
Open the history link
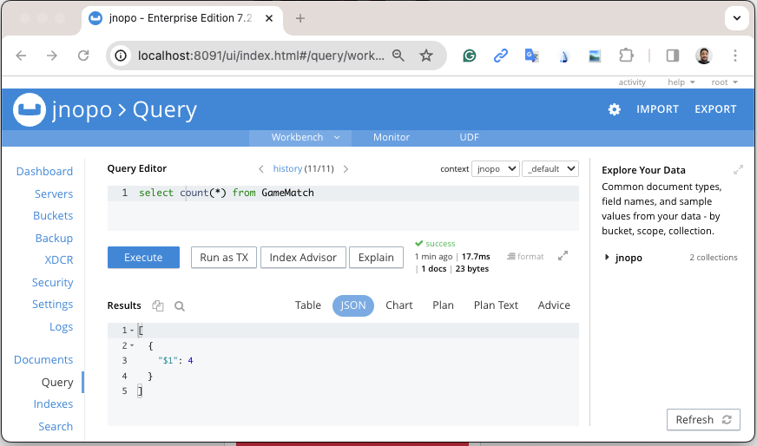point(287,169)
